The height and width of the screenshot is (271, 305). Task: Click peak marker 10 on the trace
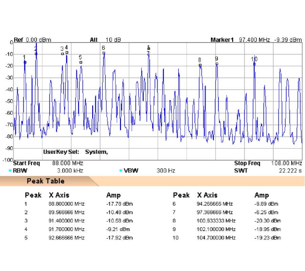255,64
